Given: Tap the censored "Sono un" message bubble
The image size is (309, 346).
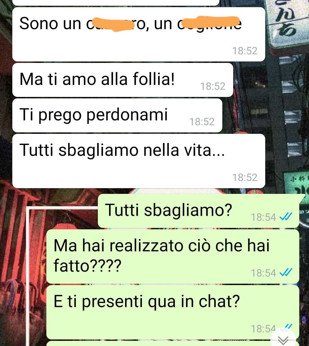Looking at the screenshot, I should pyautogui.click(x=139, y=34).
